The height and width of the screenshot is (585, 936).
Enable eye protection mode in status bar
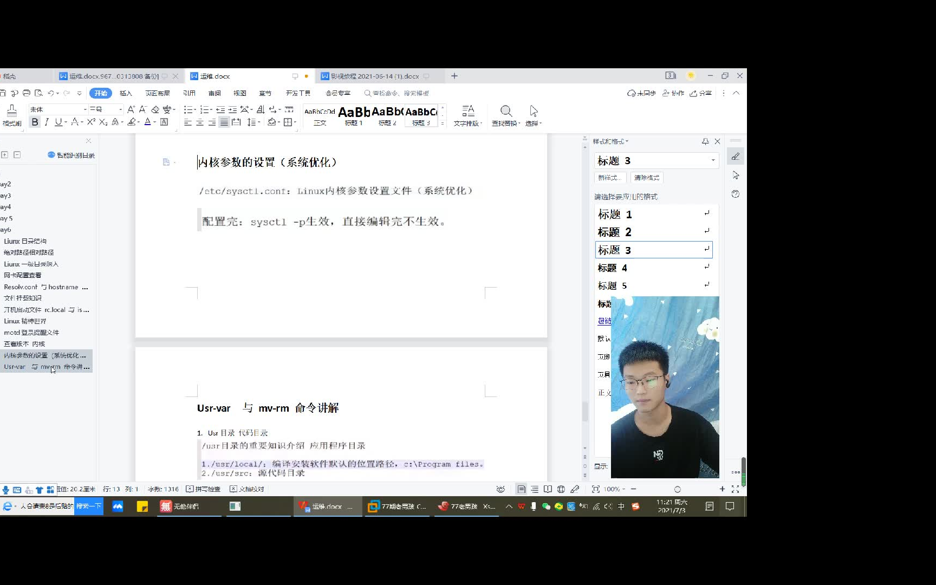[x=501, y=489]
